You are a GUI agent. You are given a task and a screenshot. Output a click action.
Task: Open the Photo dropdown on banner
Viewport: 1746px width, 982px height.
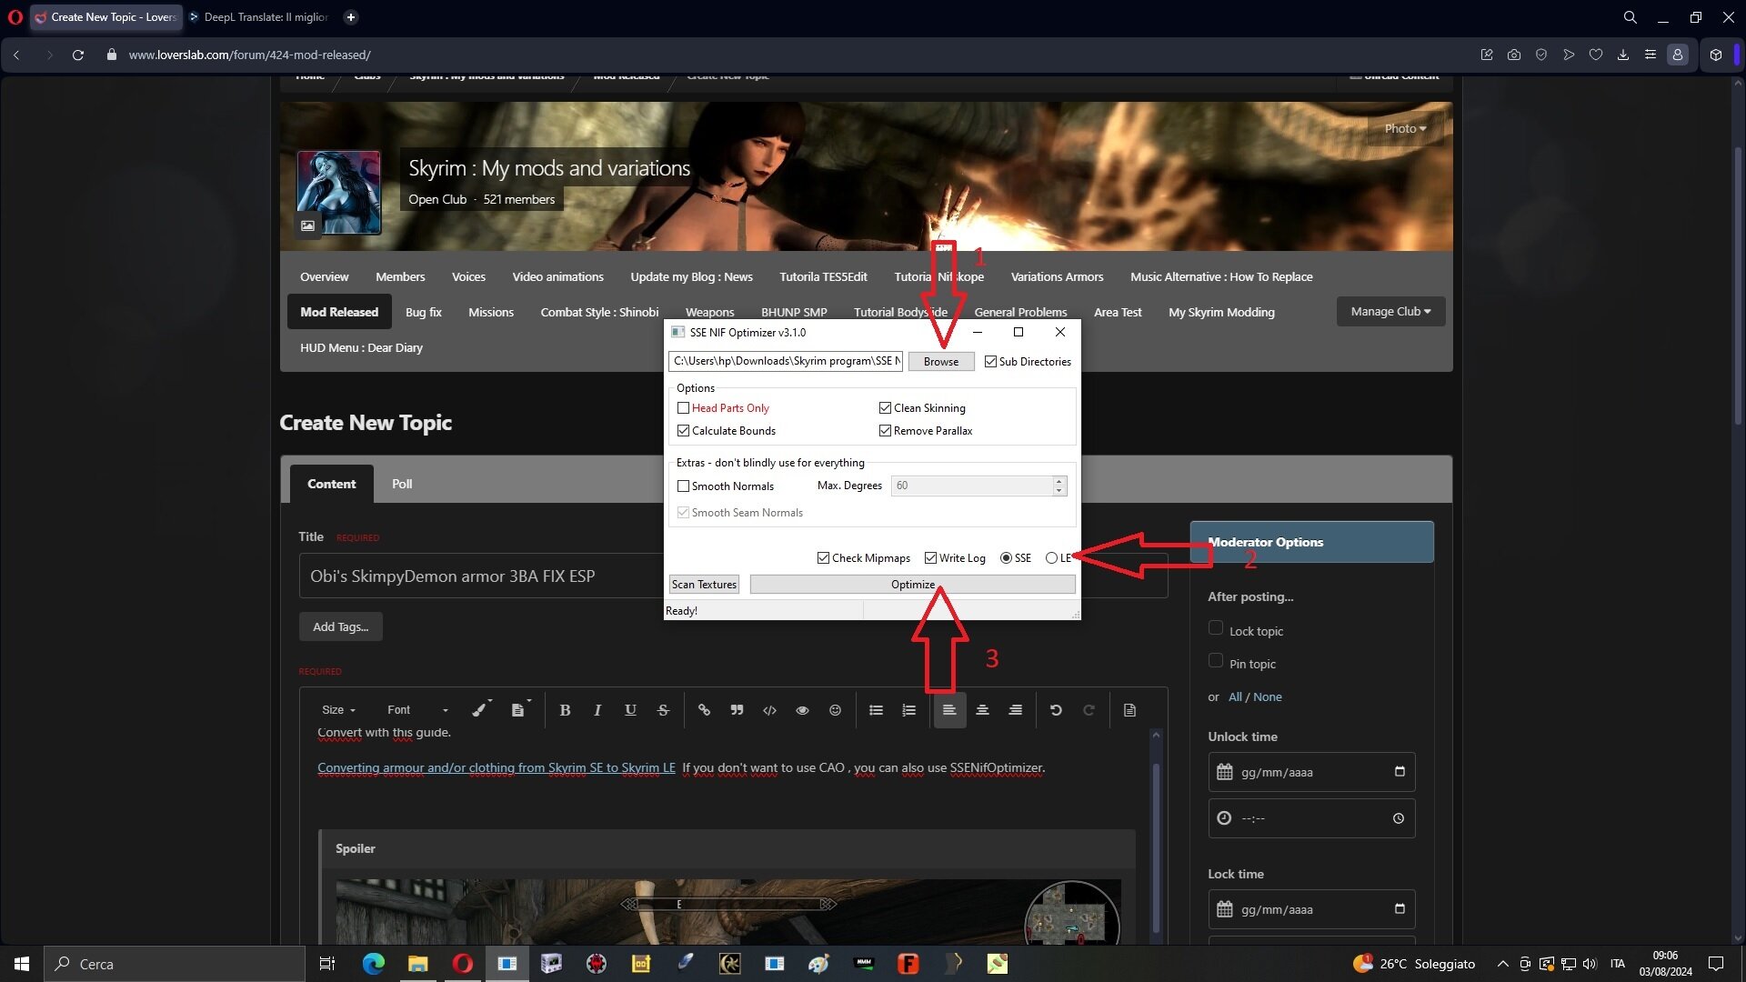point(1405,129)
